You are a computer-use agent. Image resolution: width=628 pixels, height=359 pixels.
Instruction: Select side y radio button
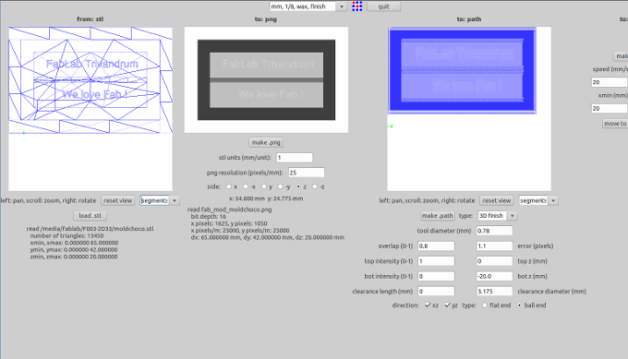(x=264, y=186)
